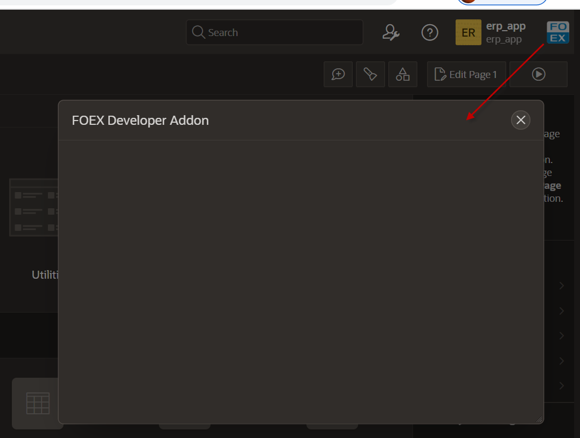Click the grid table icon tile
Viewport: 580px width, 438px height.
coord(37,403)
